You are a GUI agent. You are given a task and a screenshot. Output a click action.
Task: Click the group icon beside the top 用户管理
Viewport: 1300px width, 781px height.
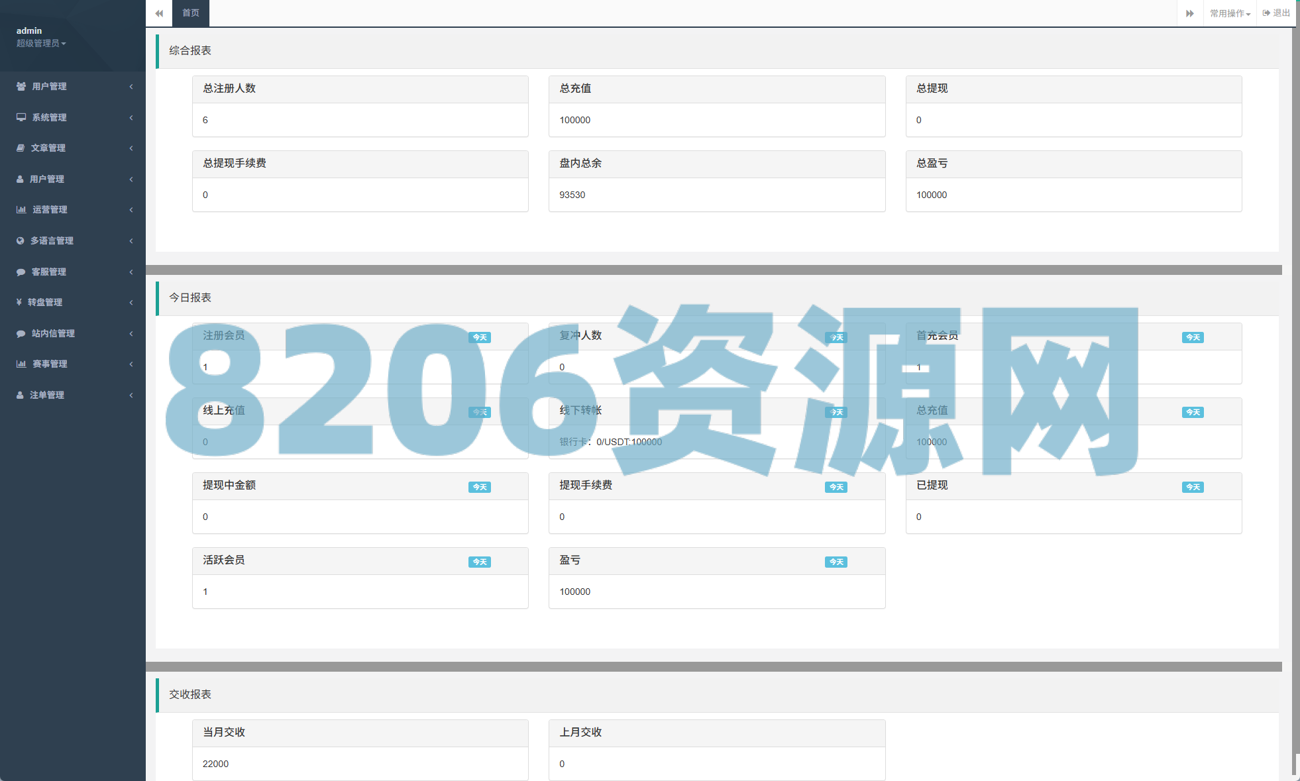21,86
